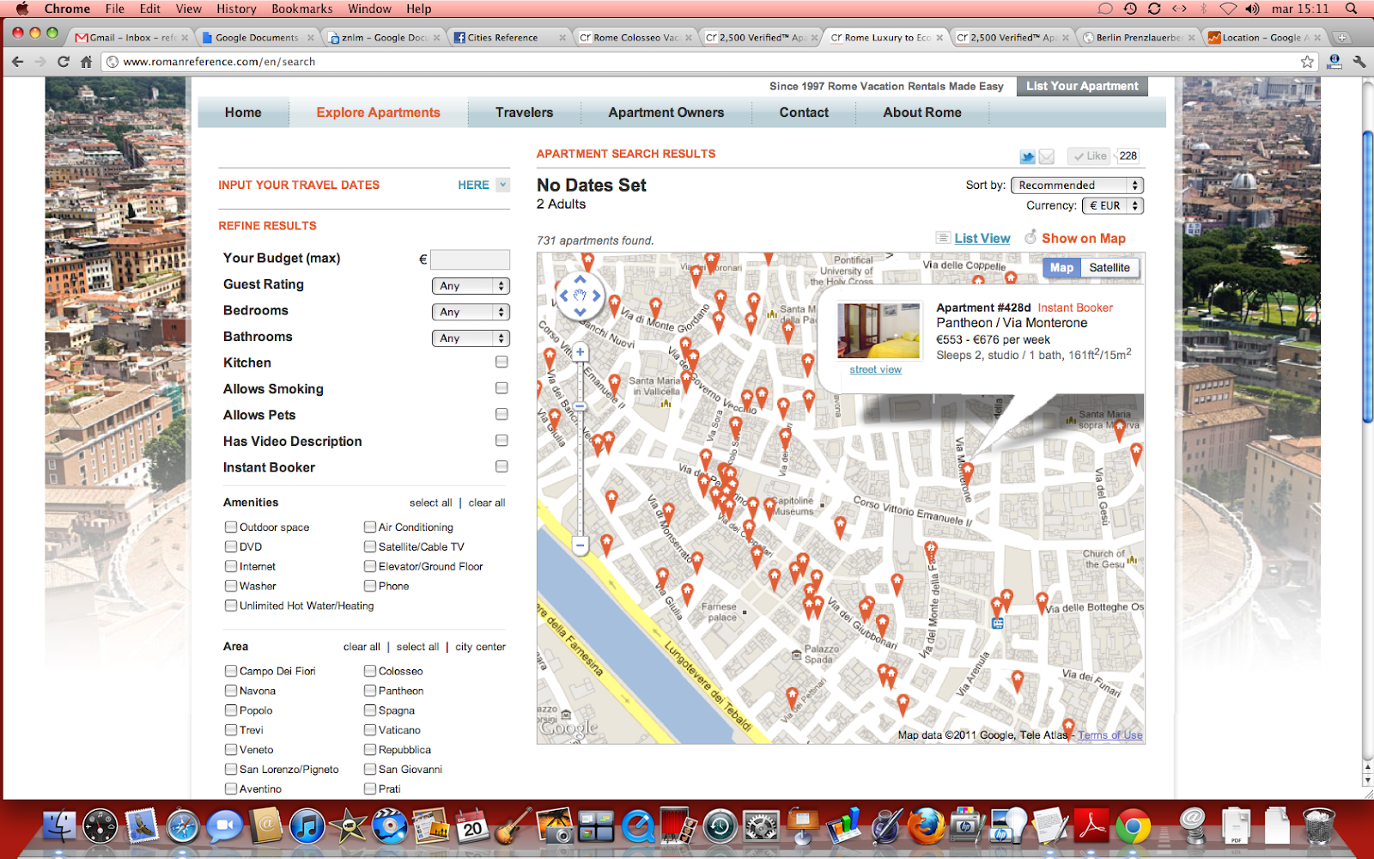Click the List Your Apartment button

(x=1082, y=86)
